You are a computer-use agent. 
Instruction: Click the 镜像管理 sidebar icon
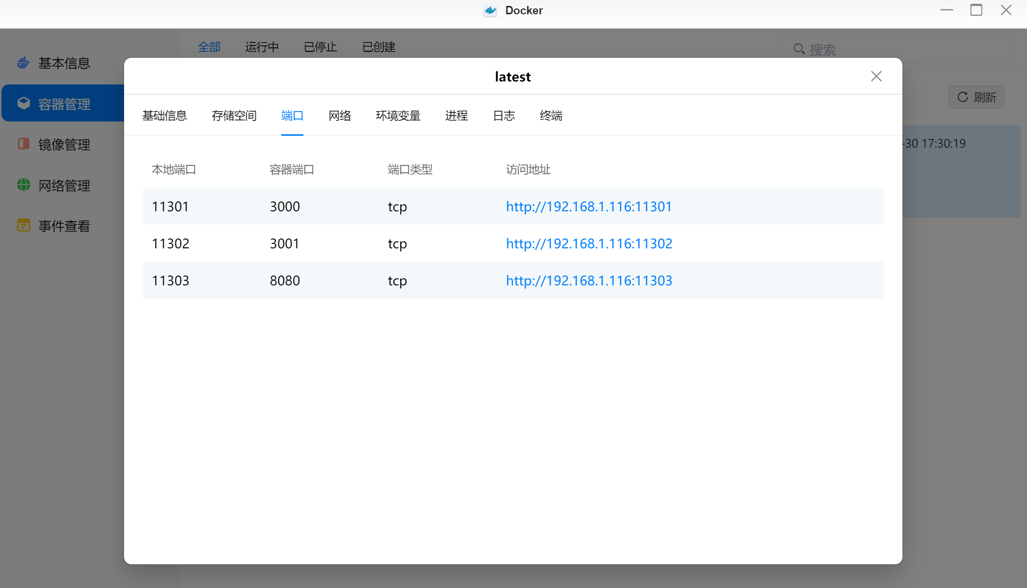(23, 144)
